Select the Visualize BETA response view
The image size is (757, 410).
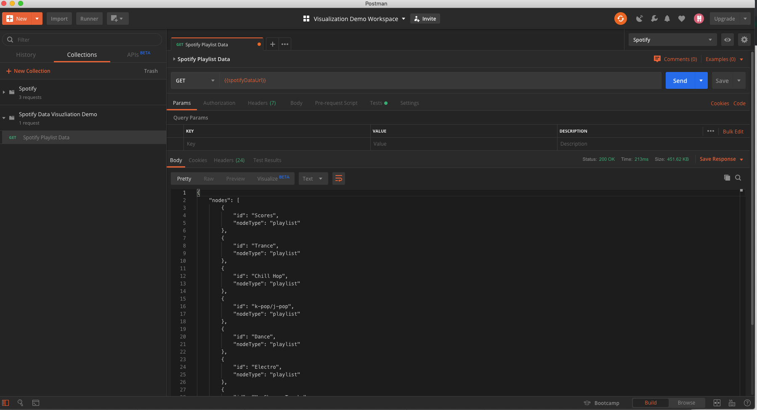point(273,178)
